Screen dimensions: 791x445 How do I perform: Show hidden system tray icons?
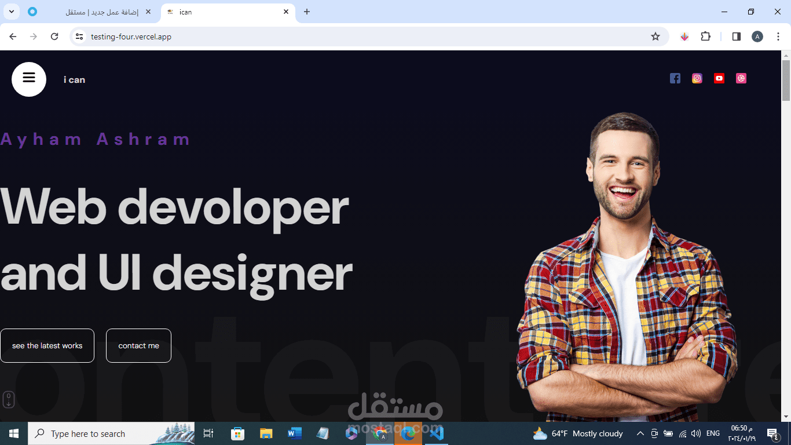(640, 433)
